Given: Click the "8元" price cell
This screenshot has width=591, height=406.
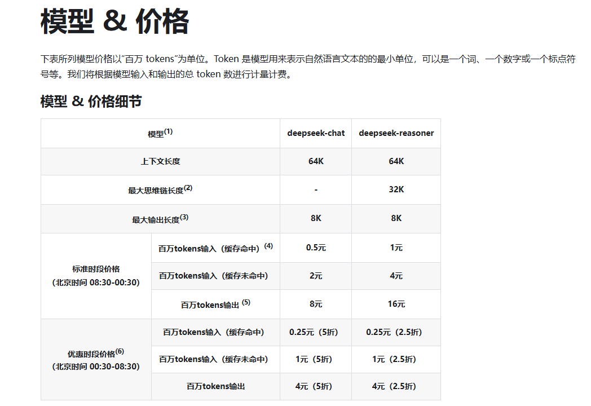Looking at the screenshot, I should (x=316, y=304).
